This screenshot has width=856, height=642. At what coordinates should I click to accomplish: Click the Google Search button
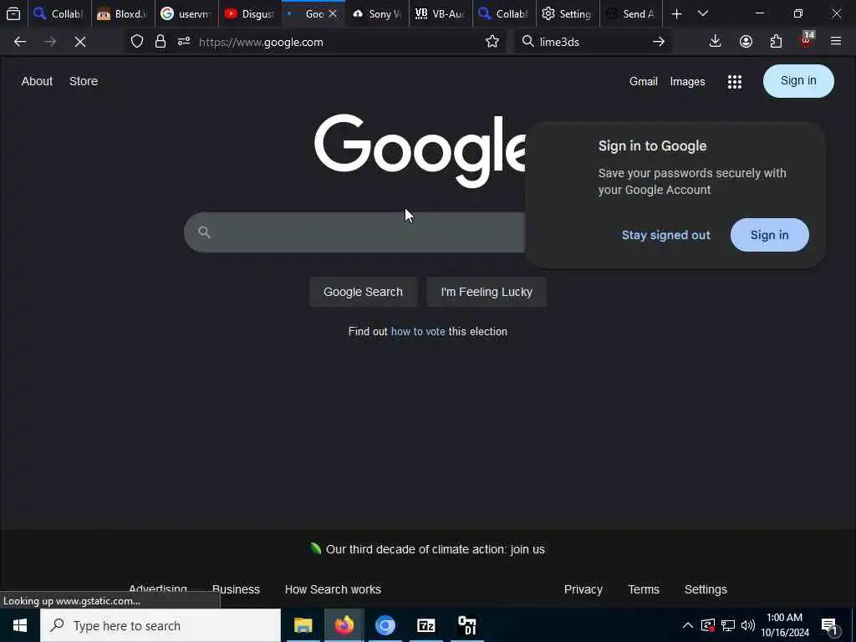point(363,292)
